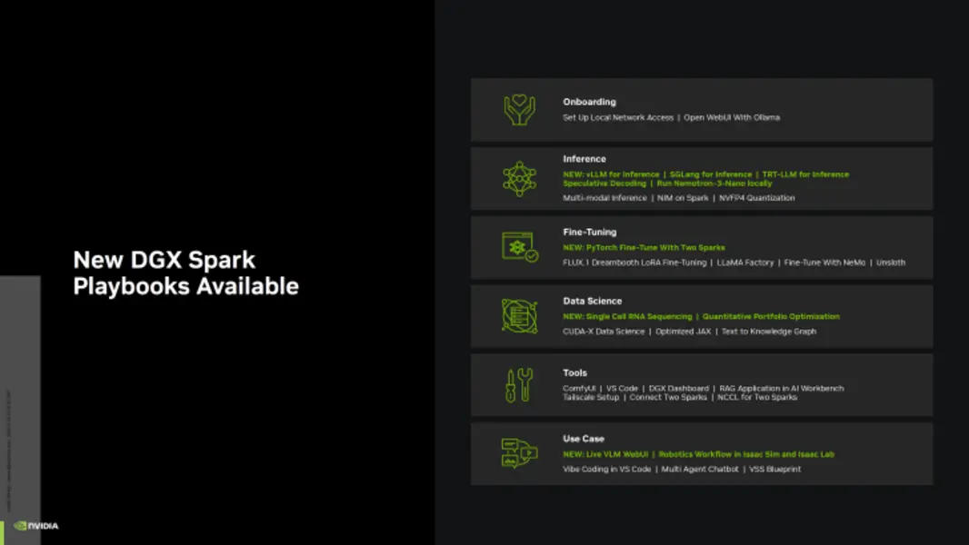Image resolution: width=969 pixels, height=545 pixels.
Task: Open the Tailscale Setup link
Action: click(x=589, y=397)
